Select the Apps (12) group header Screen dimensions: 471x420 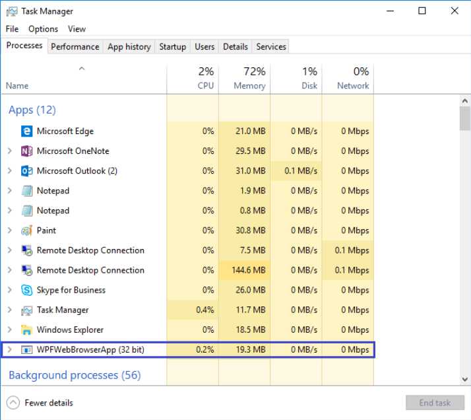(x=32, y=110)
